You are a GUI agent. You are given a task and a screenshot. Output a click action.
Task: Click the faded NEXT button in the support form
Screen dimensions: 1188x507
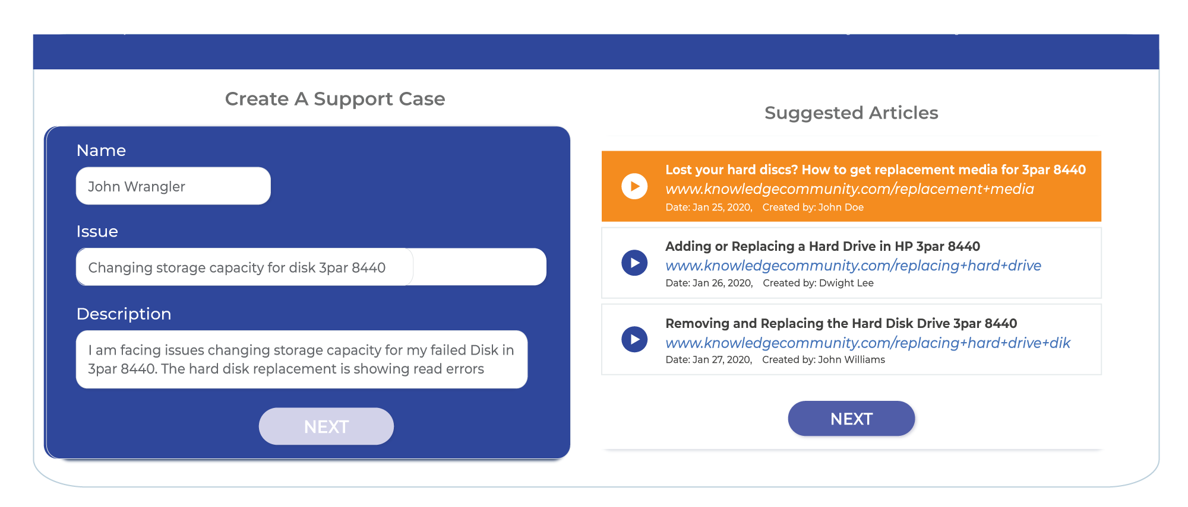click(326, 426)
